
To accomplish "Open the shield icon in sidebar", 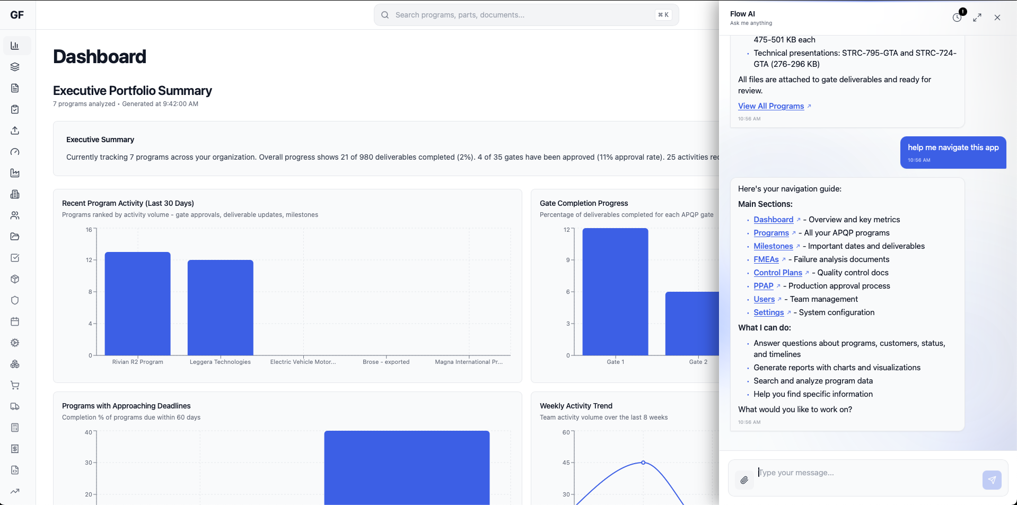I will [x=15, y=300].
